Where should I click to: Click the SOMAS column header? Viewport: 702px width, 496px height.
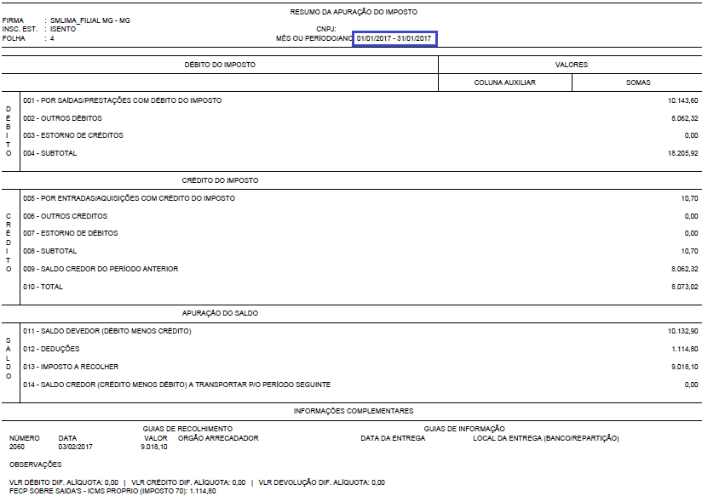638,83
